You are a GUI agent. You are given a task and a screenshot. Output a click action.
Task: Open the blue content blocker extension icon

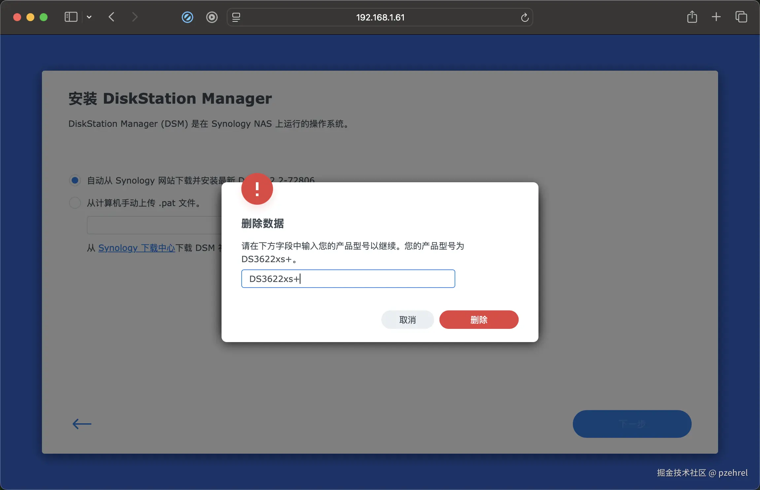pos(187,17)
